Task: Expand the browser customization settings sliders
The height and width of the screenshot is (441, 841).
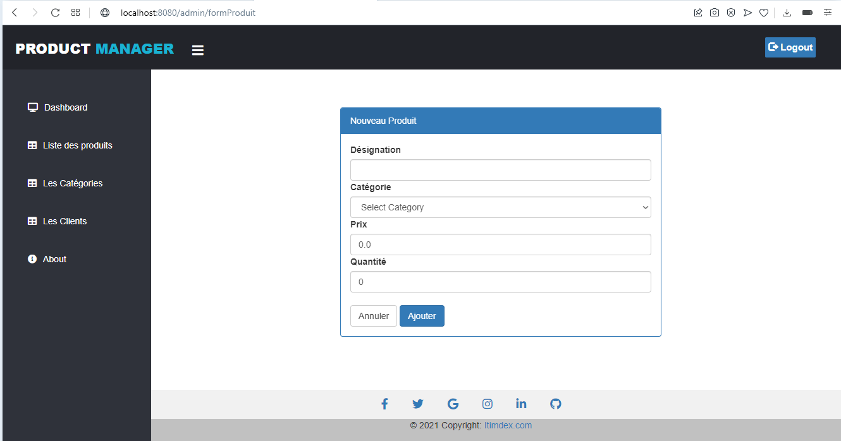Action: 828,12
